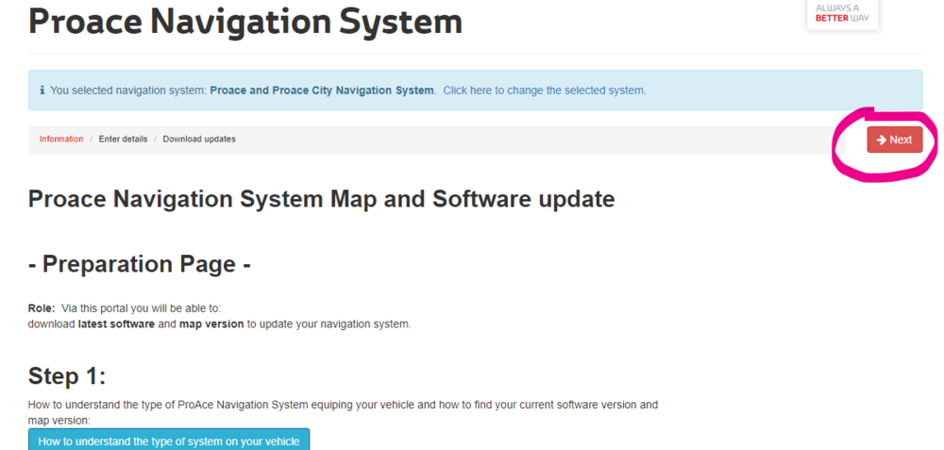
Task: Click the bold 'latest software' text
Action: pos(116,324)
